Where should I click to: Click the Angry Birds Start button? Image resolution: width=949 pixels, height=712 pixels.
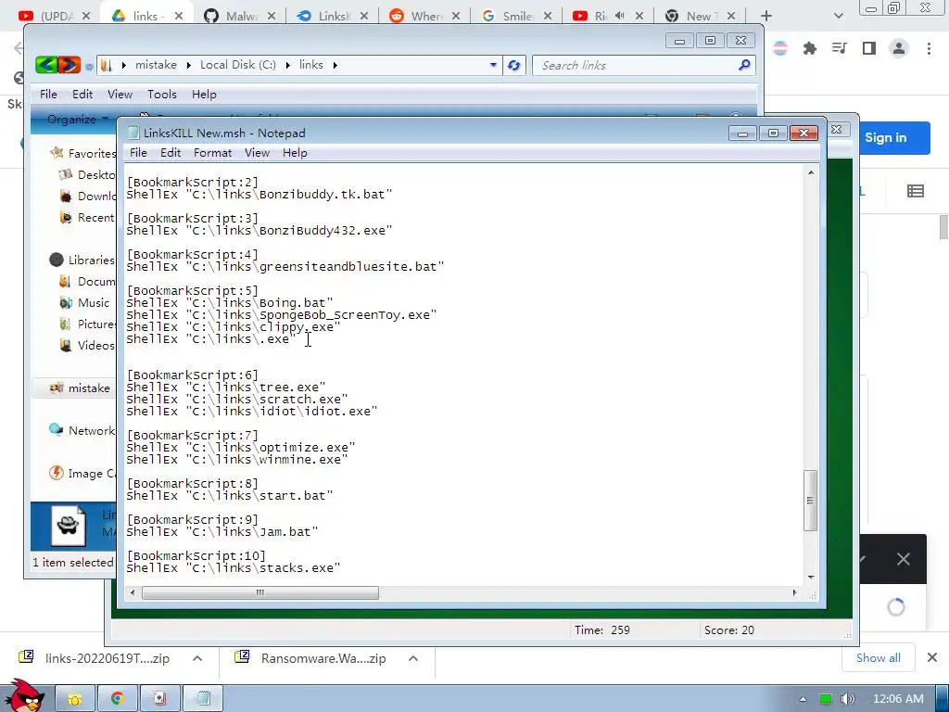pos(24,696)
